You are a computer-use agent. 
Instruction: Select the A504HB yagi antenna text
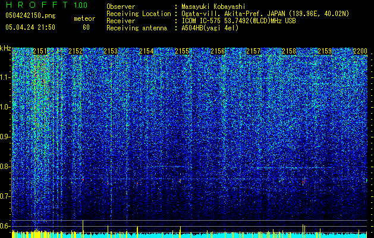coord(210,28)
